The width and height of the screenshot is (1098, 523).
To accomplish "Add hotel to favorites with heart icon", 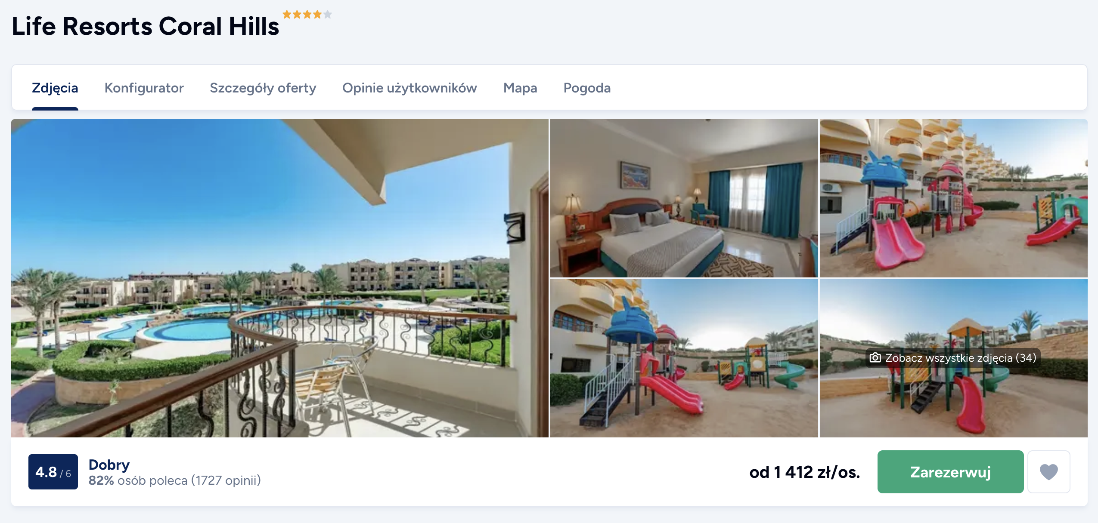I will (x=1048, y=472).
